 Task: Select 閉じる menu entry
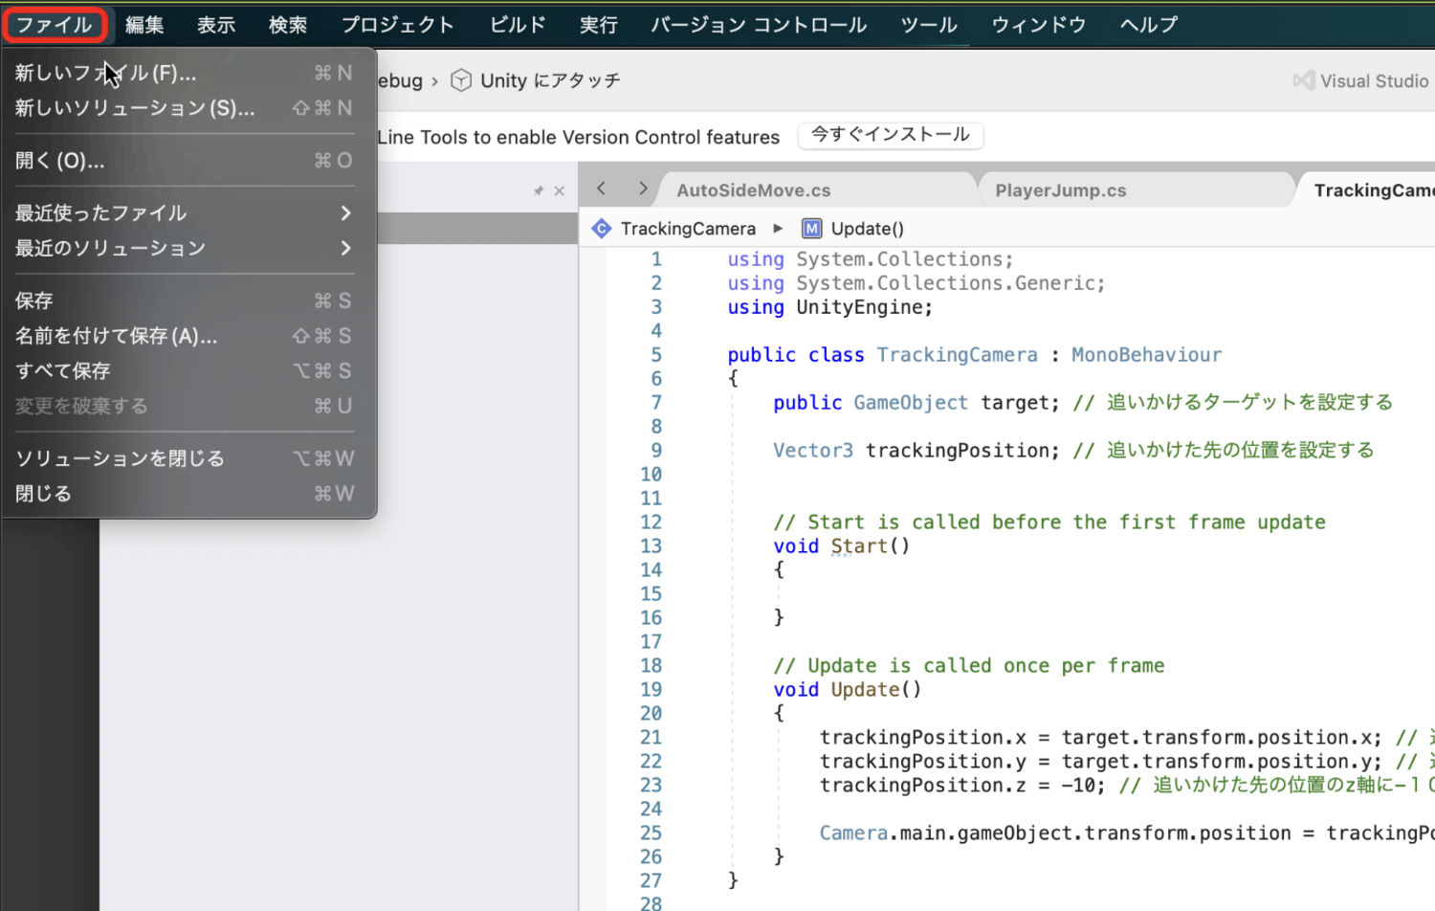[x=185, y=494]
